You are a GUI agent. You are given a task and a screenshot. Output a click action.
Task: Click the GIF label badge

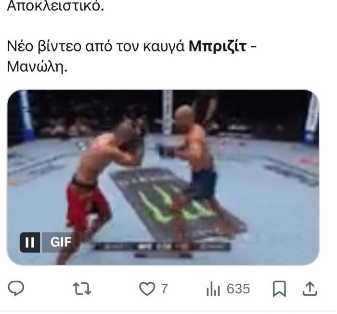pyautogui.click(x=61, y=242)
